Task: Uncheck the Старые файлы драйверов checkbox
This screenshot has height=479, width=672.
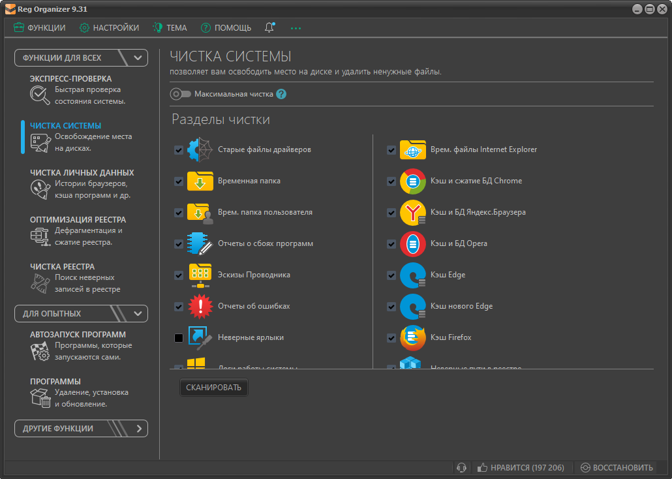Action: point(179,150)
